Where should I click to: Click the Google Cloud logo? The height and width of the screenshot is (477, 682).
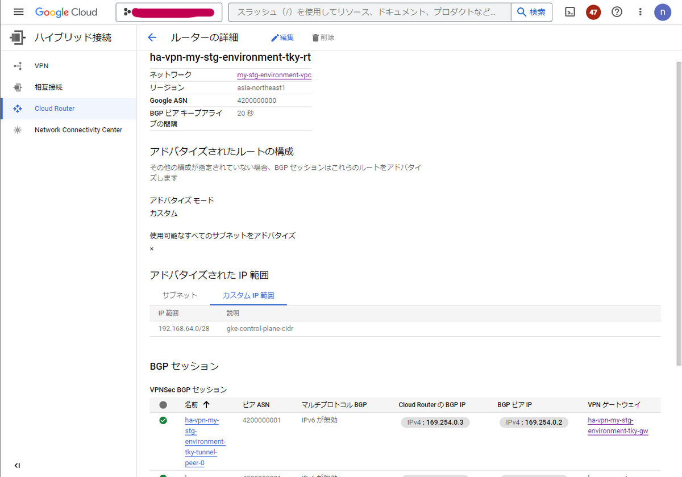click(x=66, y=11)
